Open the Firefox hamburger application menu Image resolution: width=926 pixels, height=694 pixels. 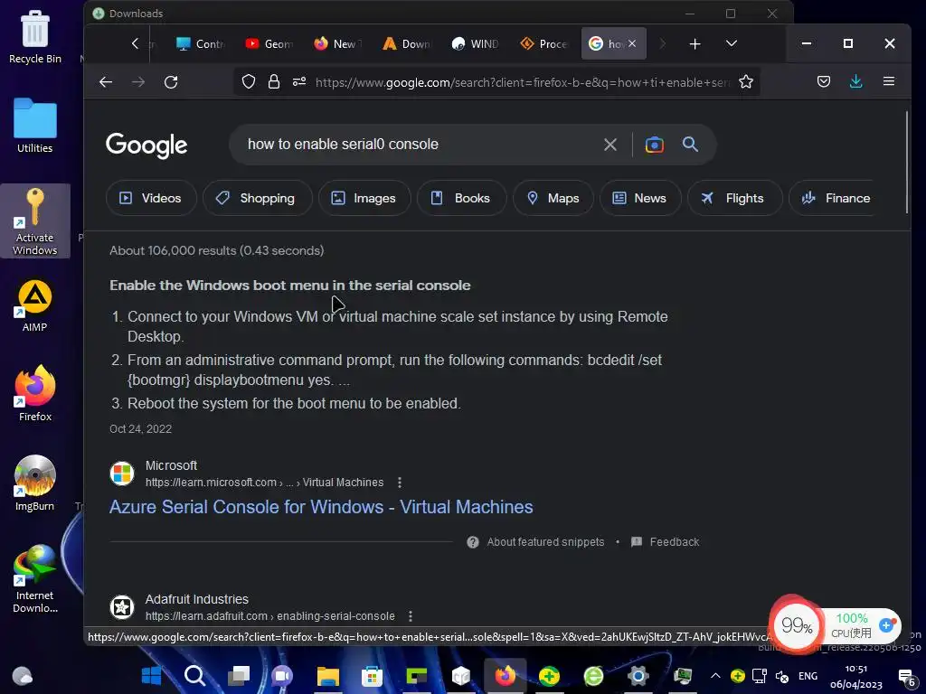pyautogui.click(x=888, y=81)
